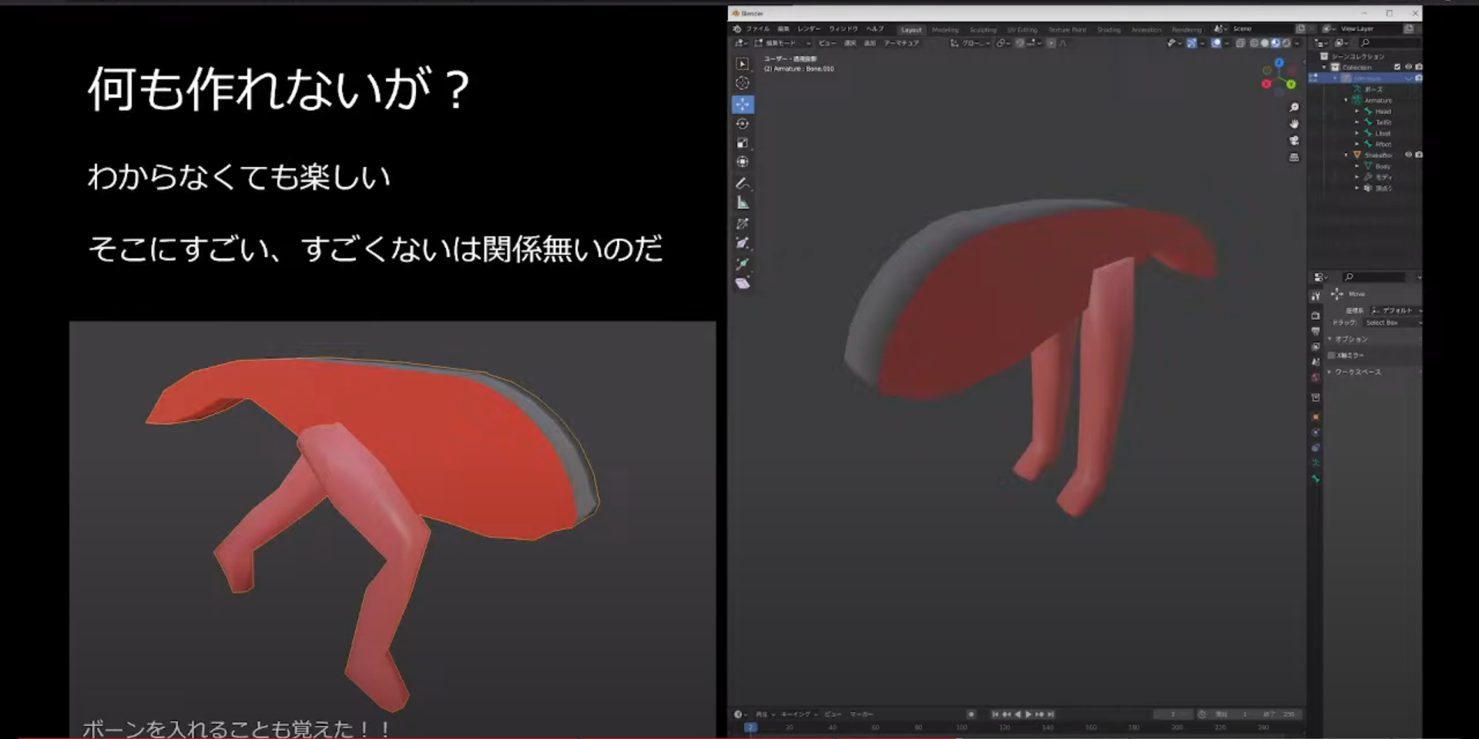The height and width of the screenshot is (739, 1479).
Task: Select the Measure tool
Action: [743, 203]
